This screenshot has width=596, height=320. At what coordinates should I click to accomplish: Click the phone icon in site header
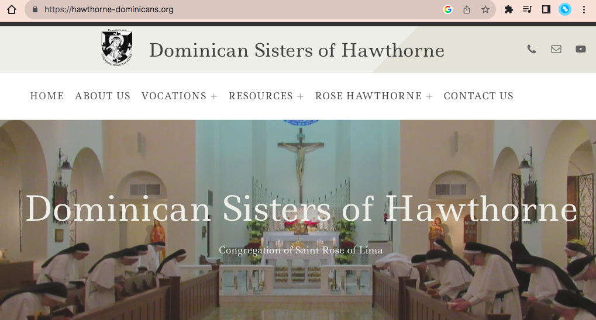532,49
